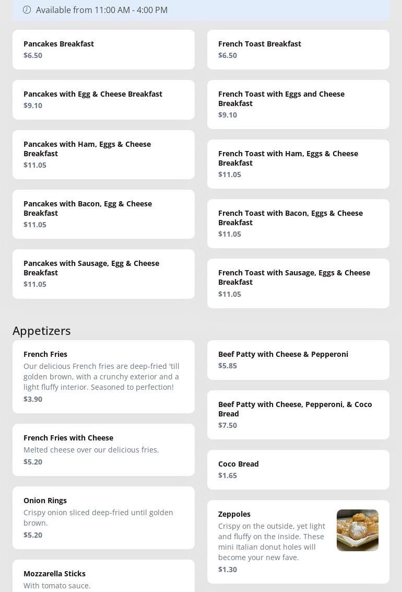
Task: Click the clock icon beside availability hours
Action: pos(27,10)
